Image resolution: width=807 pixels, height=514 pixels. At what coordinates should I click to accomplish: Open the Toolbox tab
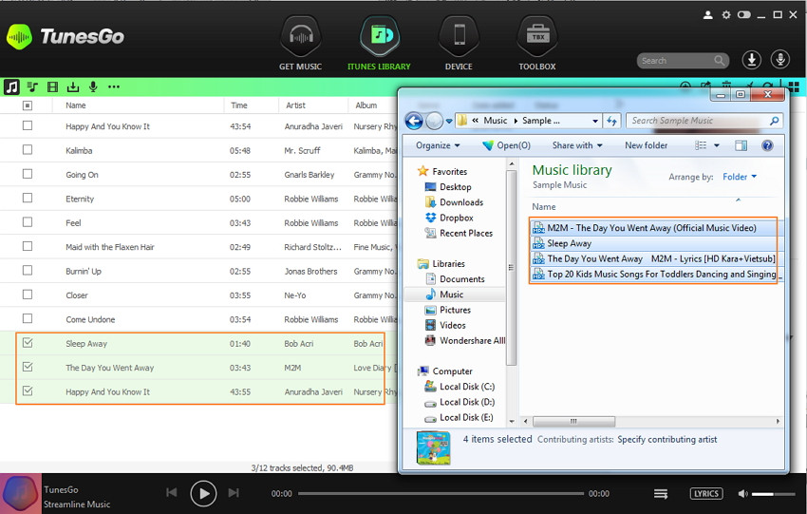coord(537,44)
